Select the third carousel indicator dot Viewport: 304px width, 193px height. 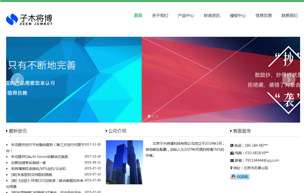157,116
